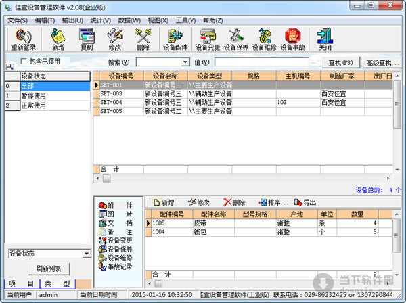Open the 工具(Y) menu
This screenshot has height=303, width=406.
pos(185,20)
